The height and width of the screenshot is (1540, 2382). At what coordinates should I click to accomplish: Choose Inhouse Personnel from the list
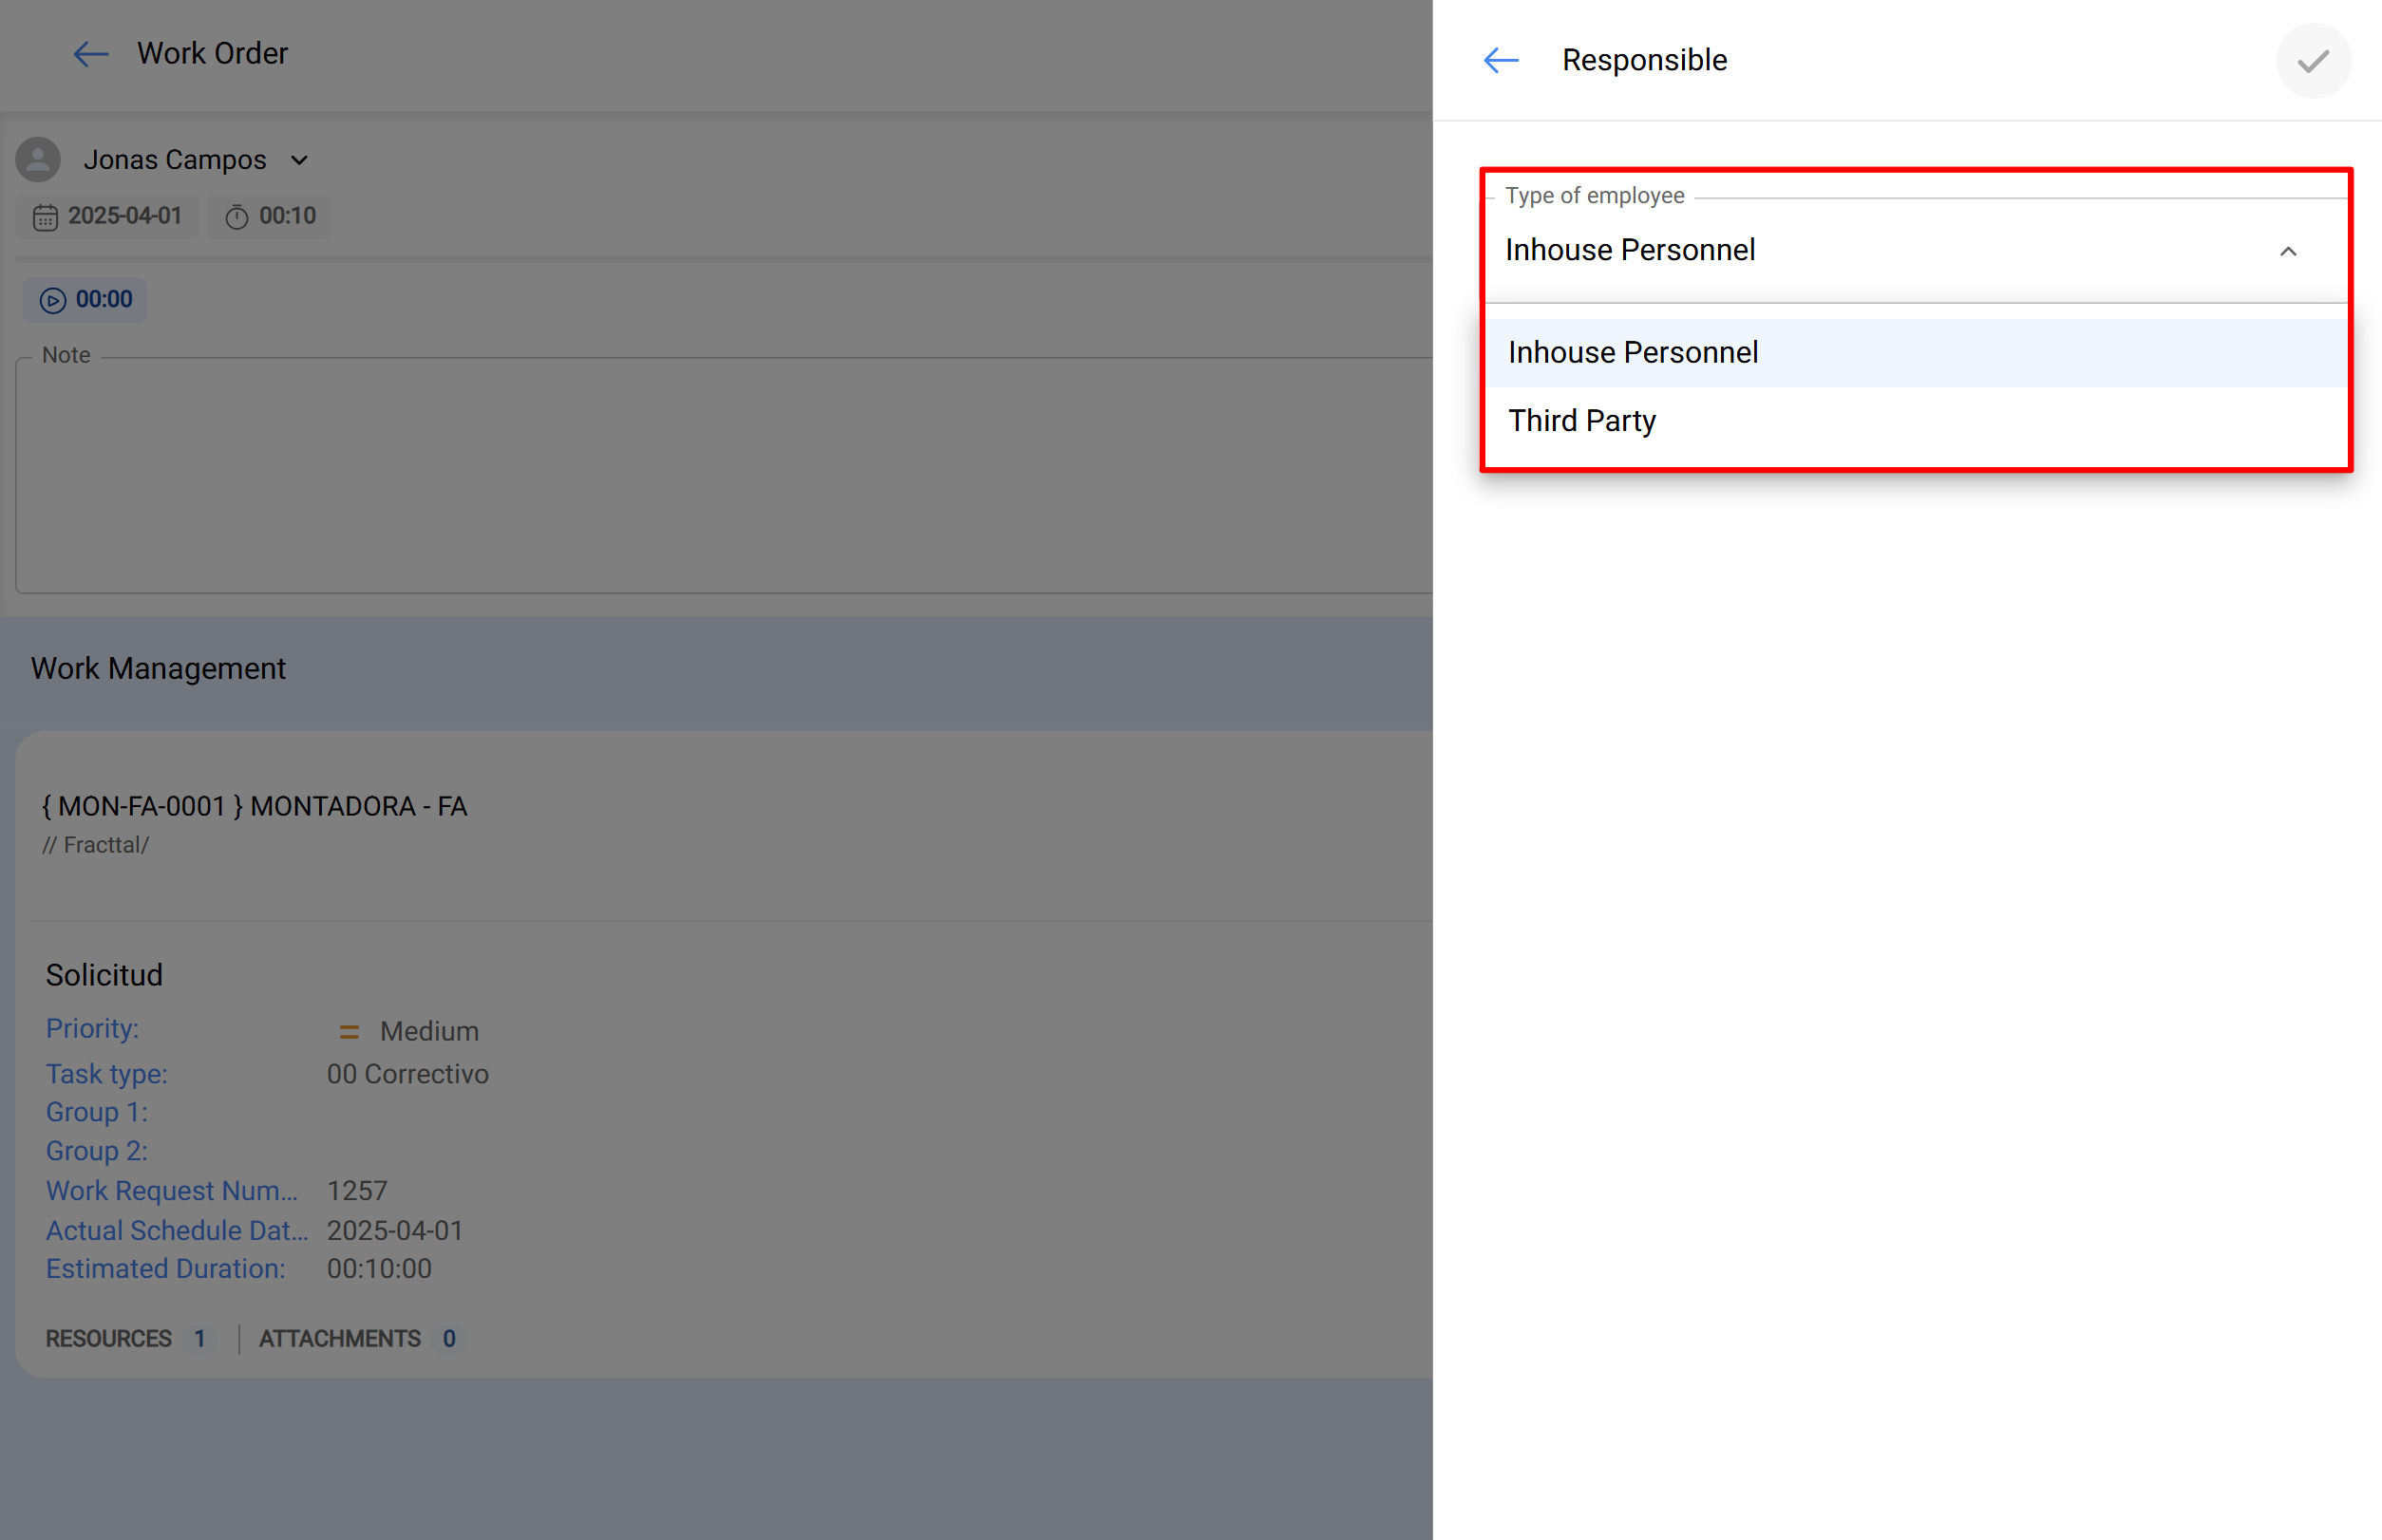(x=1916, y=353)
